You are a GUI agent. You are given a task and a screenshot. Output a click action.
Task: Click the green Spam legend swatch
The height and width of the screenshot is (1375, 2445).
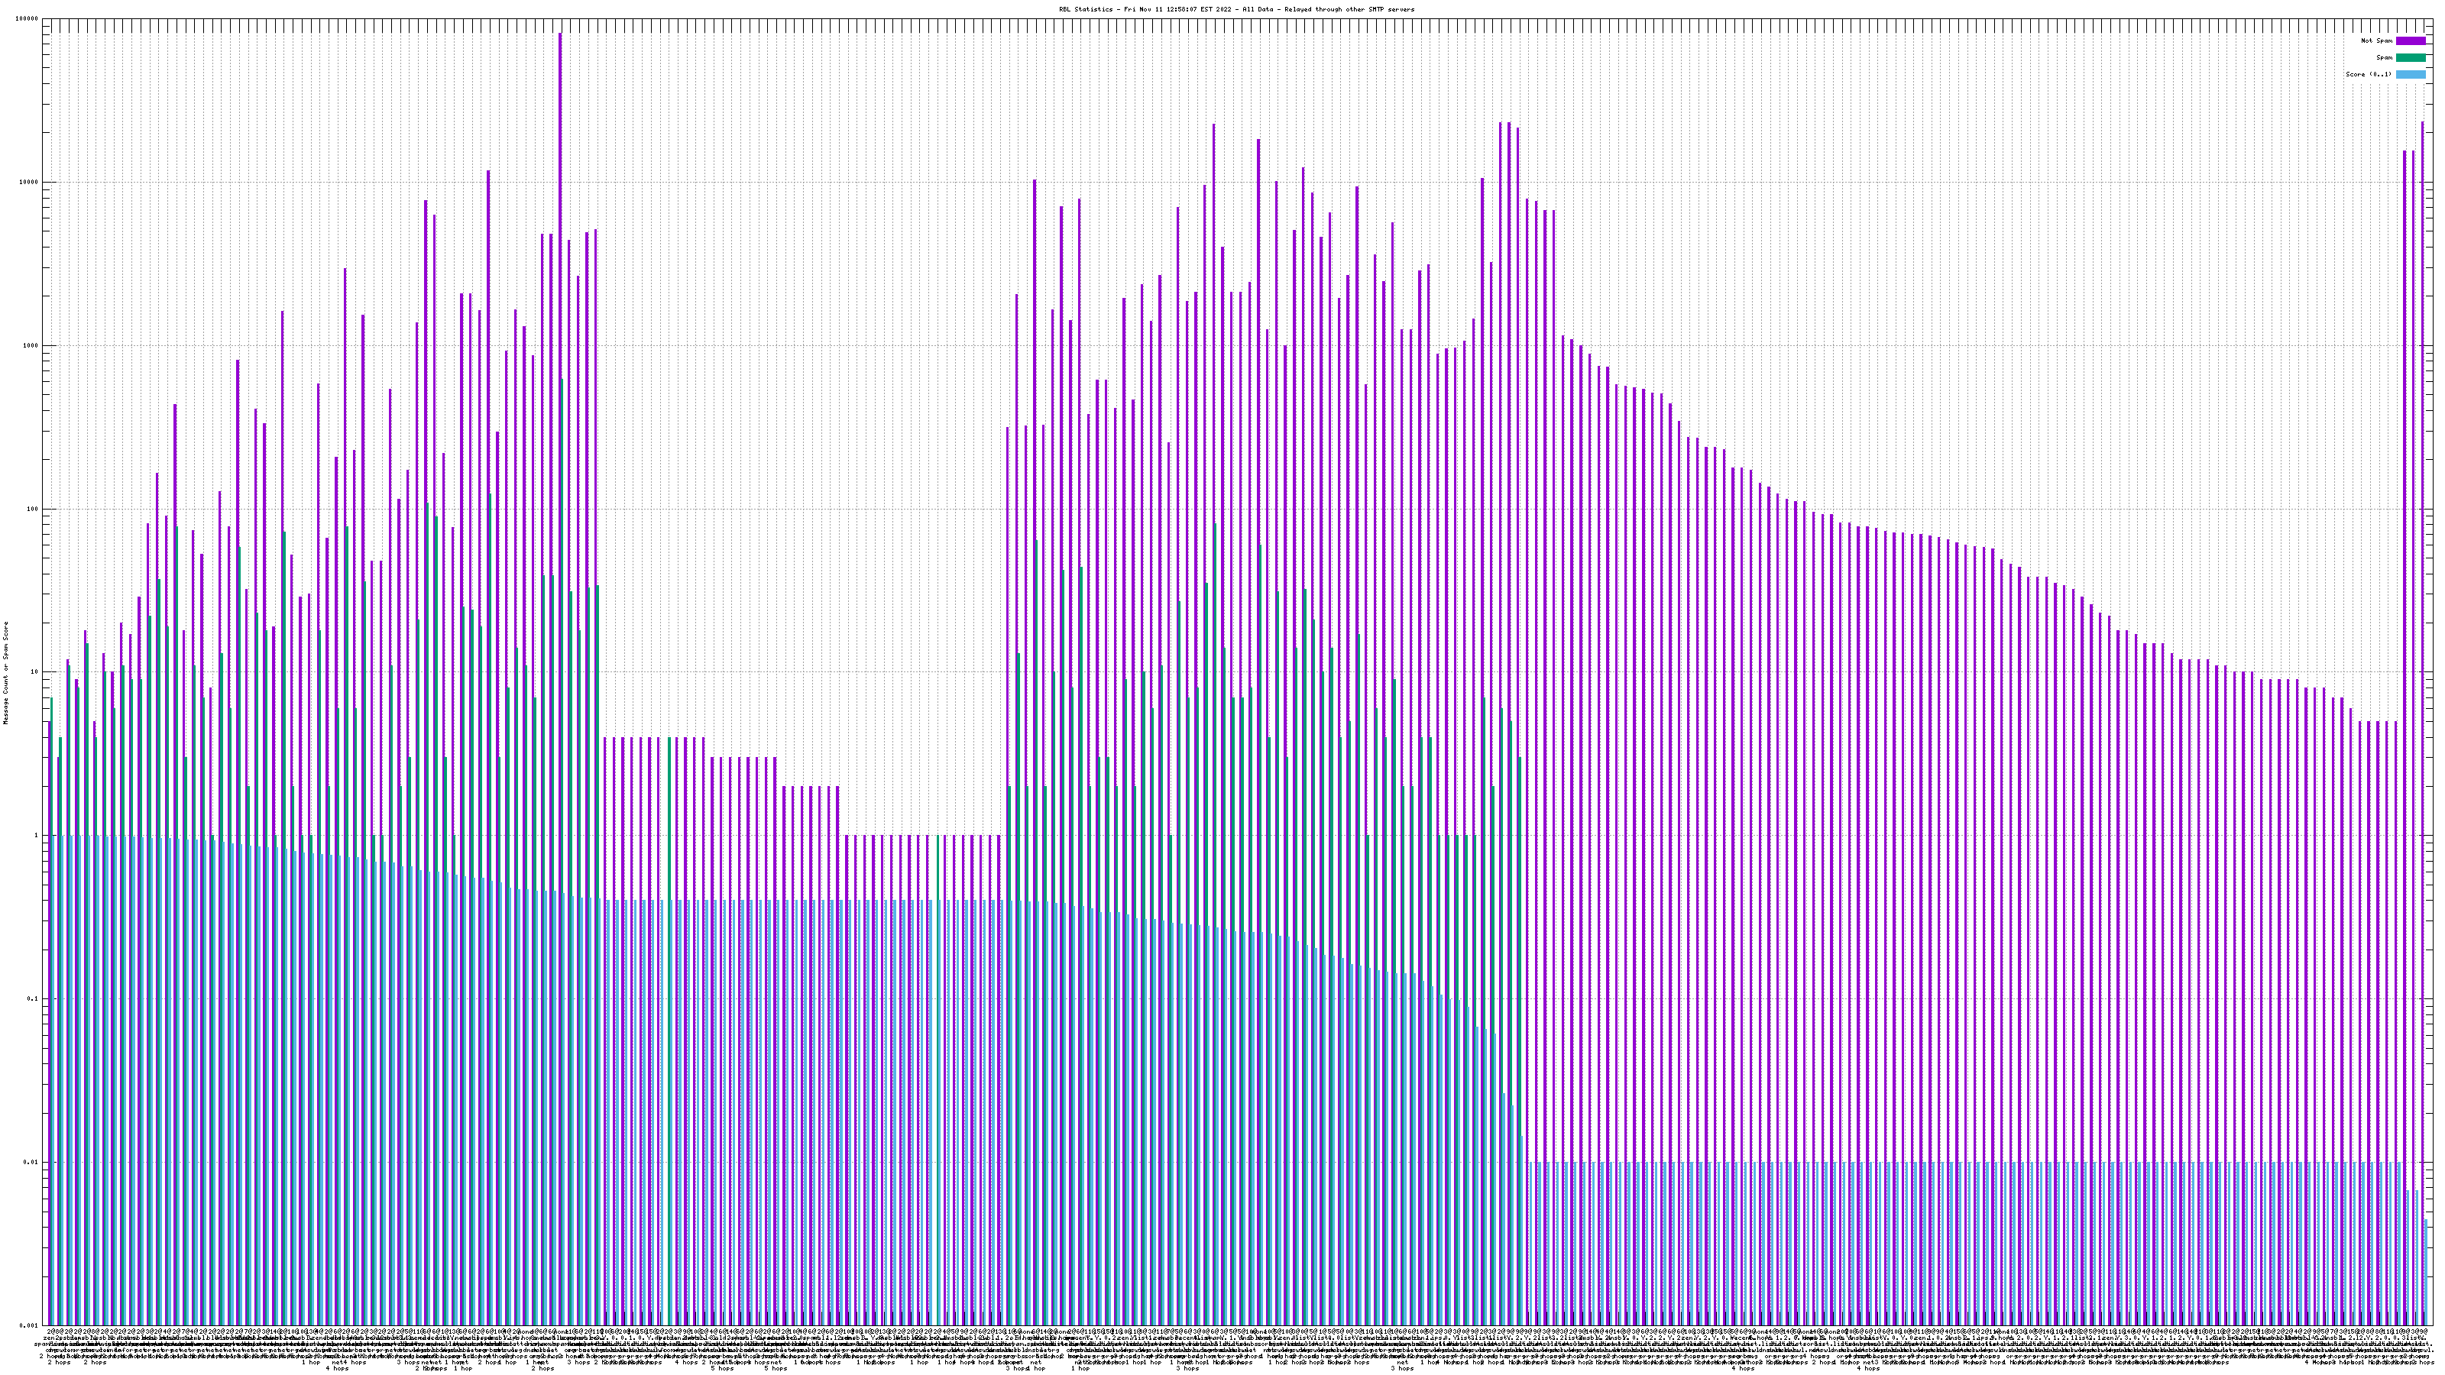tap(2410, 58)
